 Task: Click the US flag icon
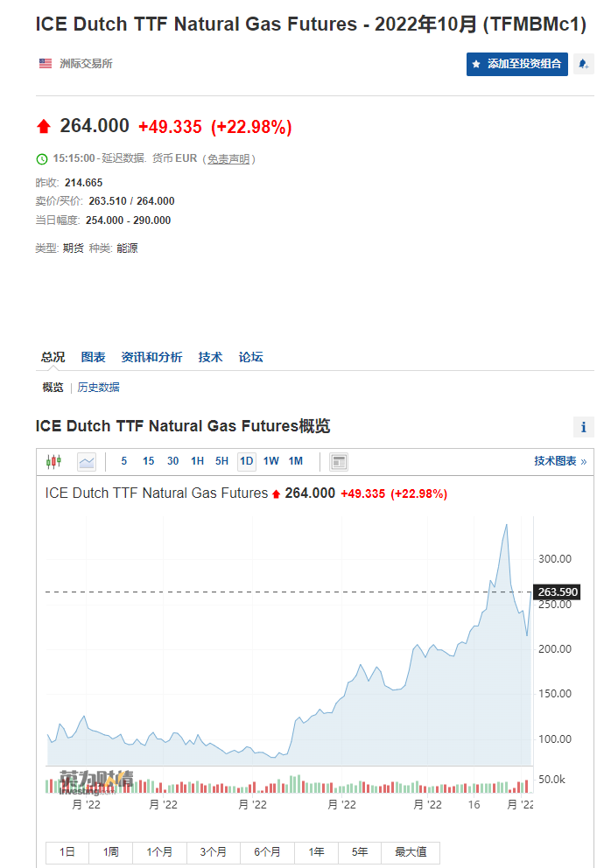[x=46, y=64]
